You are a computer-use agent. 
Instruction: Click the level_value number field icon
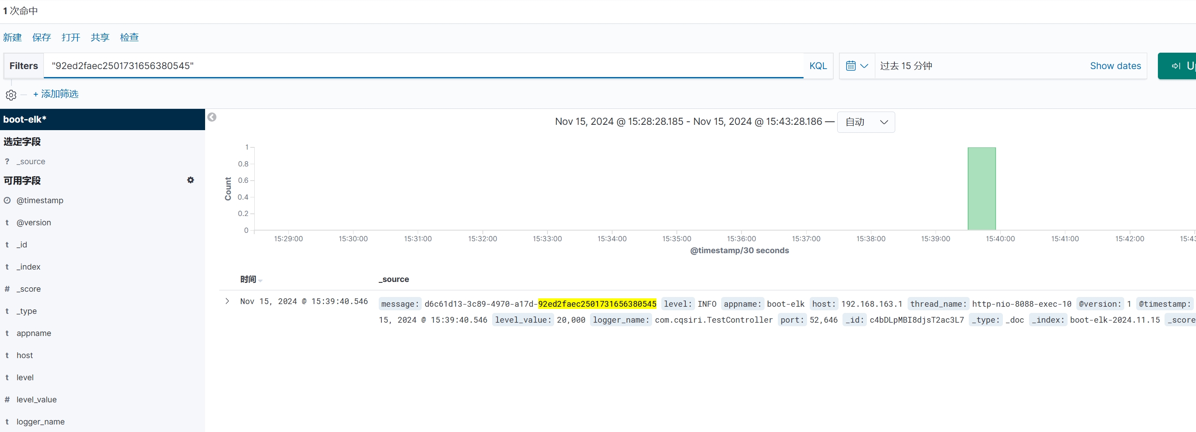click(x=7, y=400)
